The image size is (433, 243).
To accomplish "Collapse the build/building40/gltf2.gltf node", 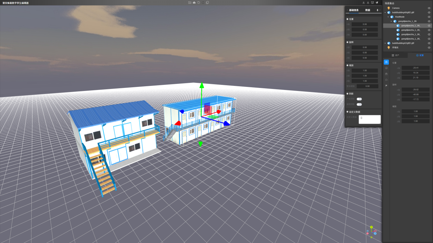I will [x=385, y=12].
